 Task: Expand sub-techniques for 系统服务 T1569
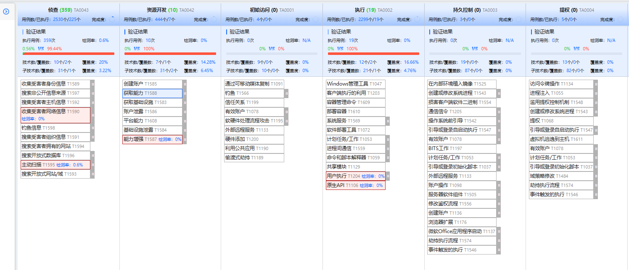388,121
